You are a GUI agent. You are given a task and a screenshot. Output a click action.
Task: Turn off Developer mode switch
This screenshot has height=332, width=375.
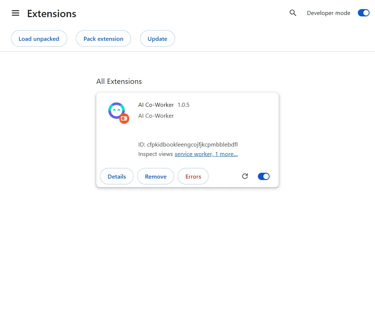[x=364, y=13]
